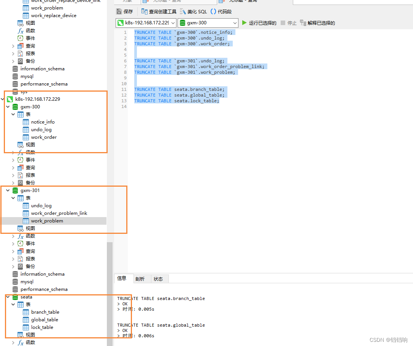Click result text TRUNCATE TABLE seata.branch_table
This screenshot has width=413, height=346.
pos(161,298)
